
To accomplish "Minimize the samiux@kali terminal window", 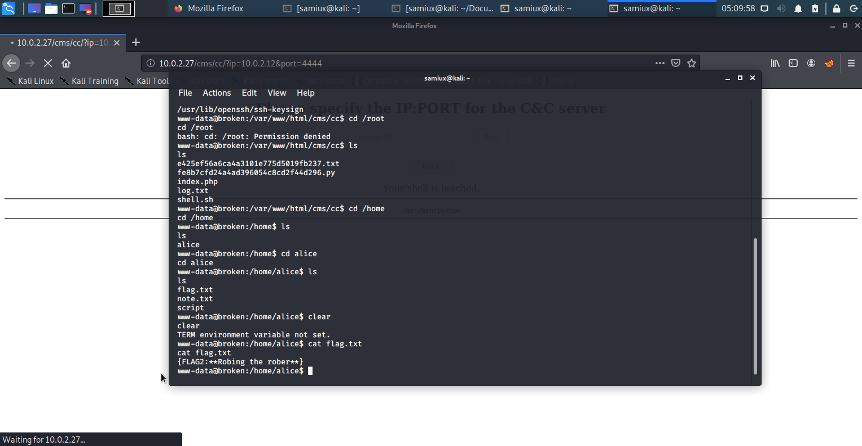I will (728, 78).
